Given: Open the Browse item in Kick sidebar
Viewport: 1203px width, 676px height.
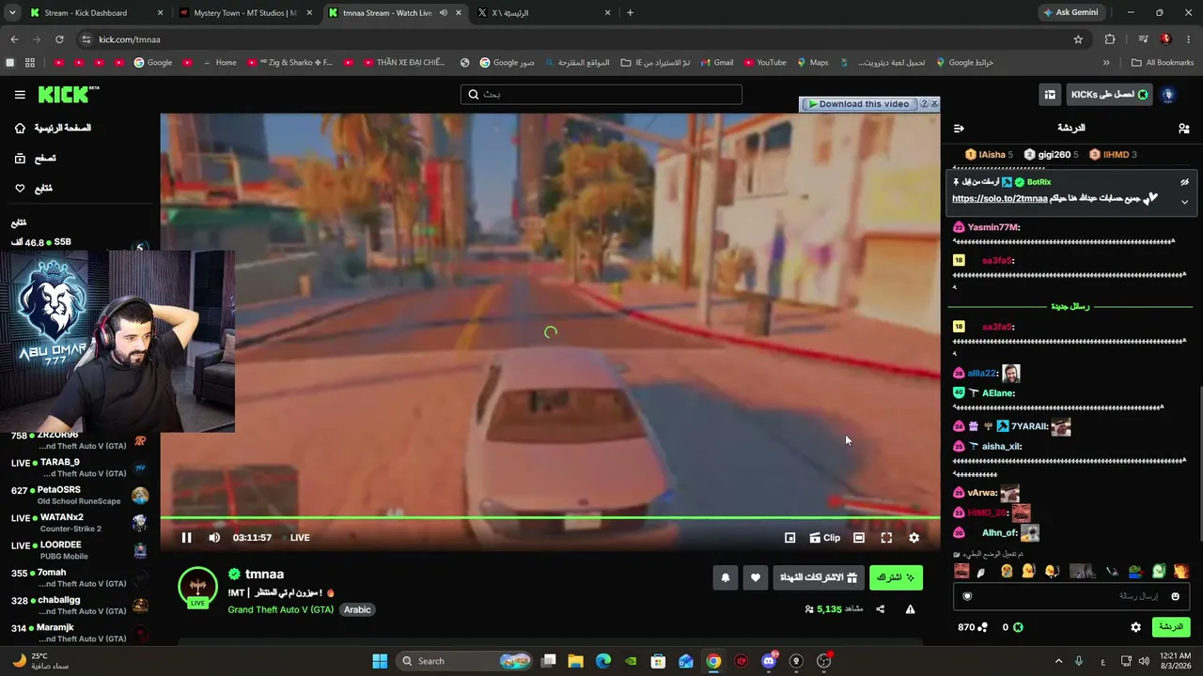Looking at the screenshot, I should 35,159.
